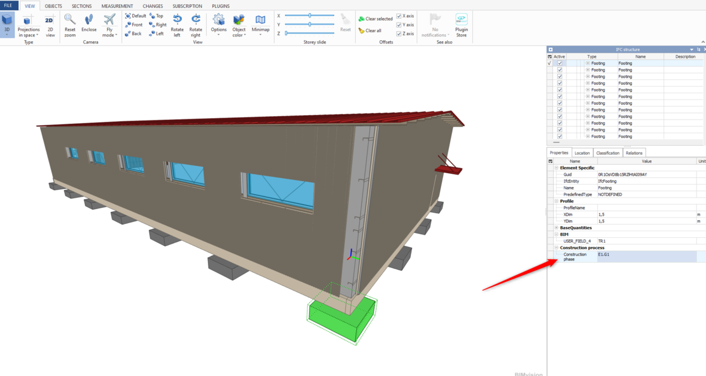Toggle the Z axis checkbox

(399, 34)
